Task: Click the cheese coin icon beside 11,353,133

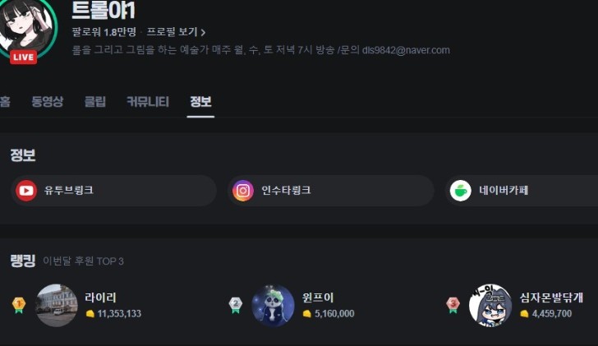Action: click(x=90, y=314)
